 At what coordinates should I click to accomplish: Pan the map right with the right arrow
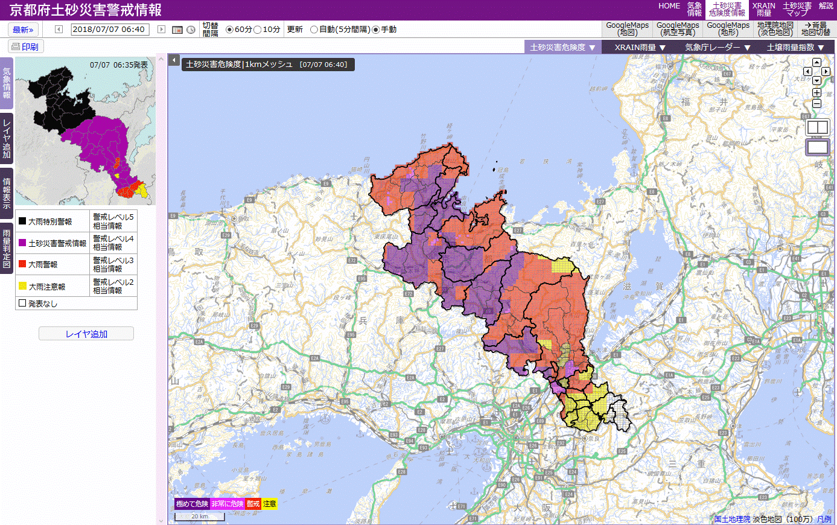point(826,71)
